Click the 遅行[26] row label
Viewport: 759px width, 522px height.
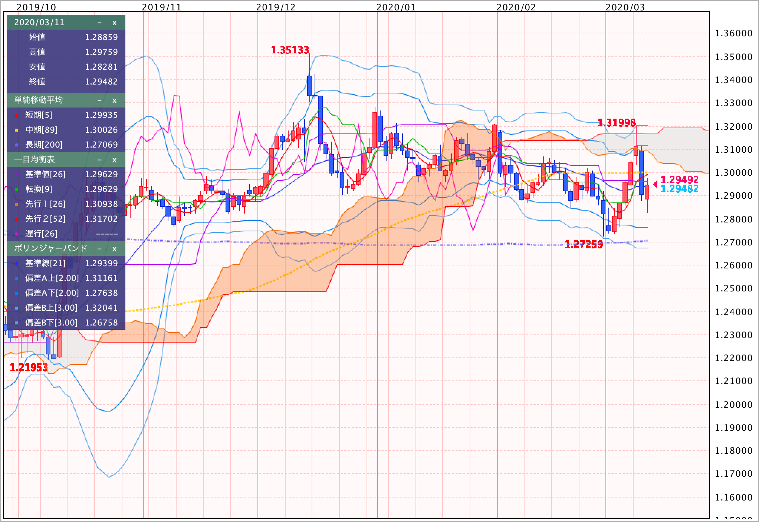pos(41,234)
